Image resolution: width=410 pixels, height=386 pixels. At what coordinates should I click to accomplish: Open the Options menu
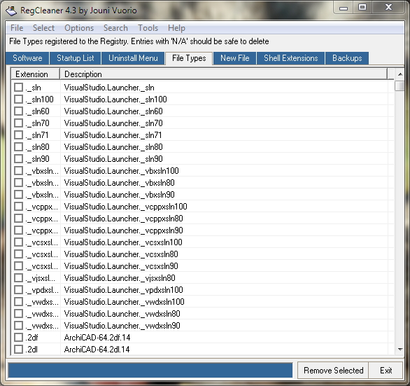pyautogui.click(x=79, y=28)
